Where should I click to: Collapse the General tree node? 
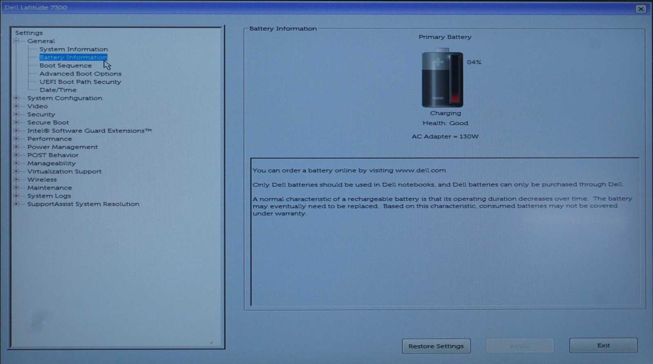16,41
